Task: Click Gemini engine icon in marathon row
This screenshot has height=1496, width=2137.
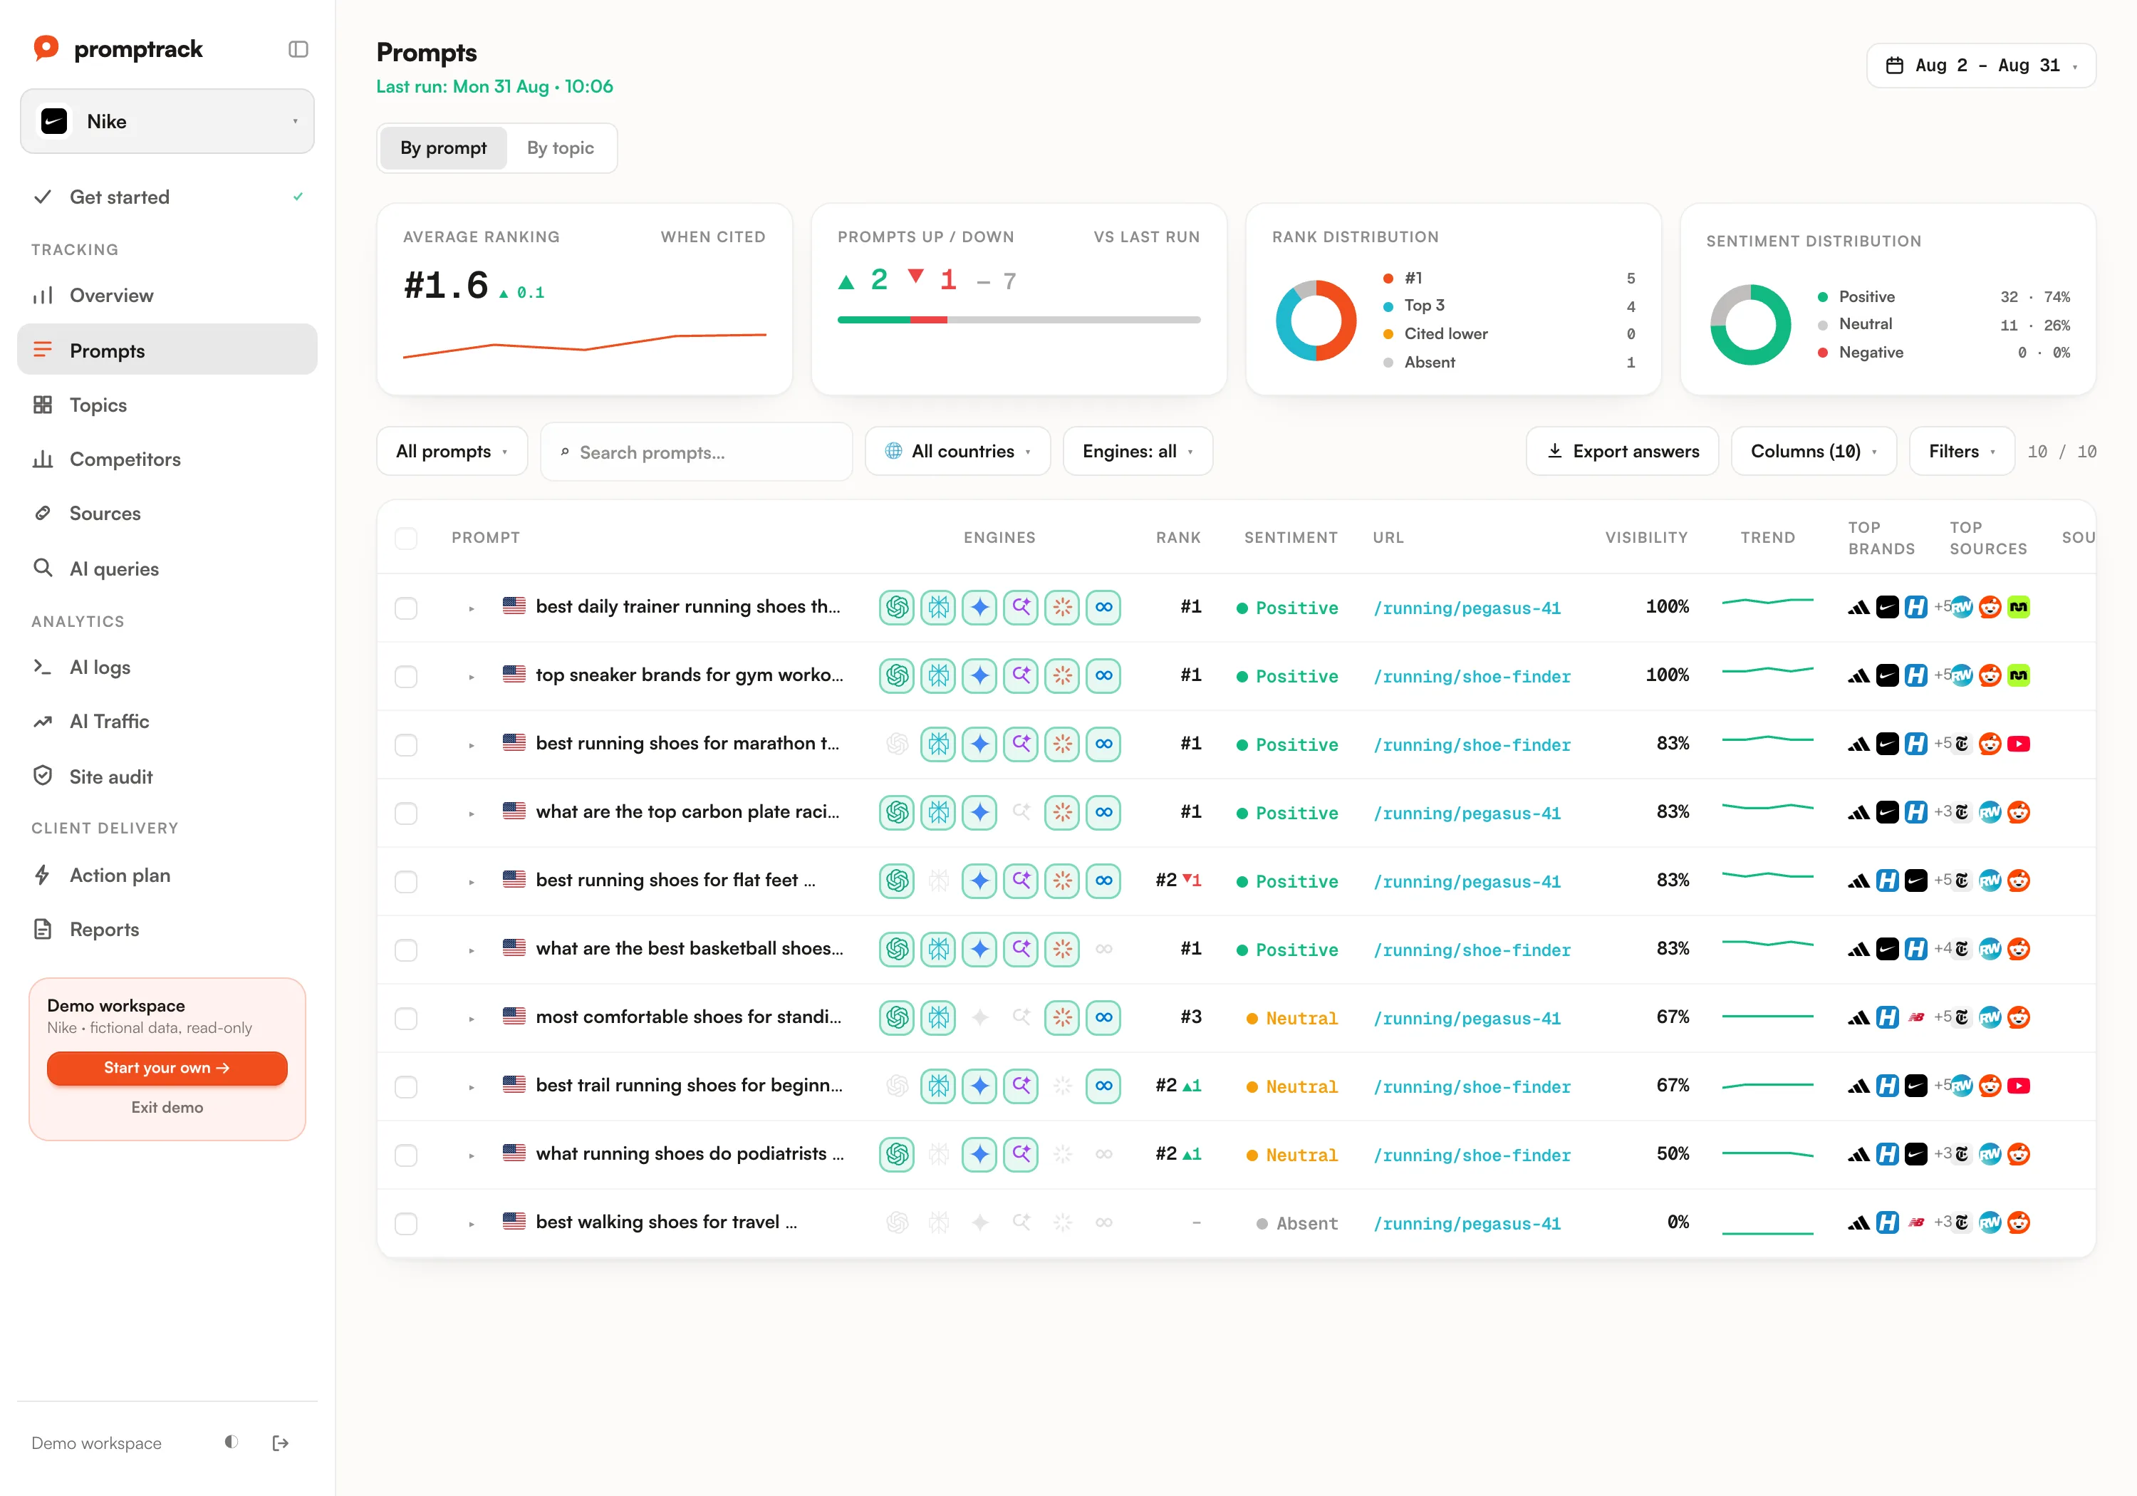Action: [980, 744]
